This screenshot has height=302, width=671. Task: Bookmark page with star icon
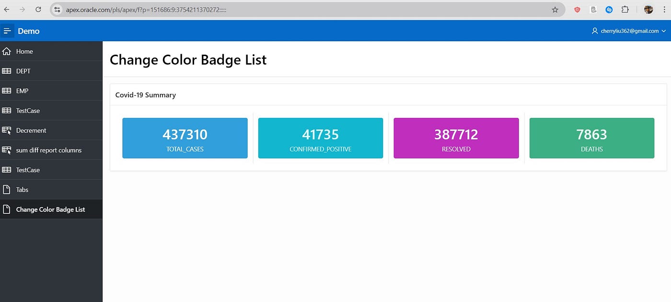click(x=555, y=10)
